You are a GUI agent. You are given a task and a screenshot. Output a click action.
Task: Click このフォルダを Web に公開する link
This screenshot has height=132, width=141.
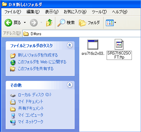(x=42, y=62)
